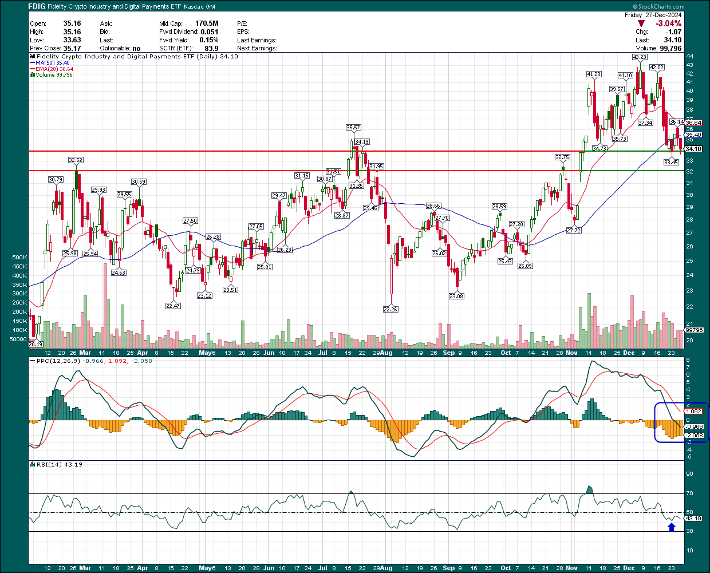Click the SCTR (ETF) value 83.9

(211, 49)
